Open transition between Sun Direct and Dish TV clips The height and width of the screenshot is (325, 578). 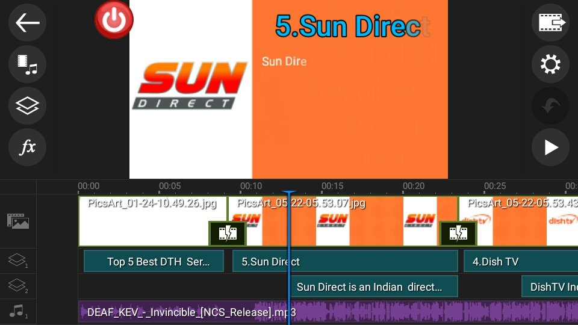[458, 234]
